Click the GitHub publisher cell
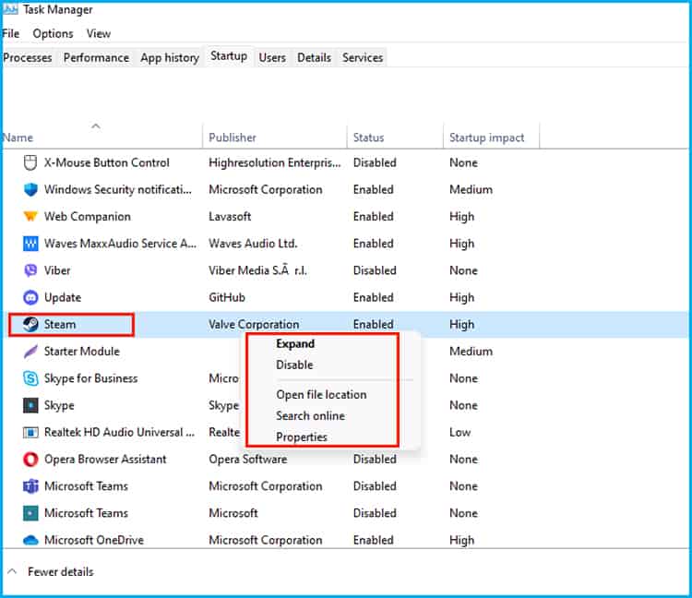The image size is (692, 598). 227,297
